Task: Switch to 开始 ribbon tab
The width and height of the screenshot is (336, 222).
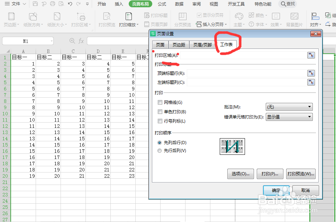Action: coord(102,4)
